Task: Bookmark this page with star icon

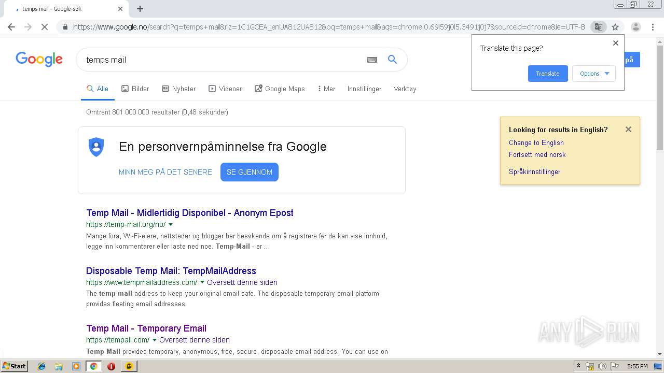Action: click(615, 27)
